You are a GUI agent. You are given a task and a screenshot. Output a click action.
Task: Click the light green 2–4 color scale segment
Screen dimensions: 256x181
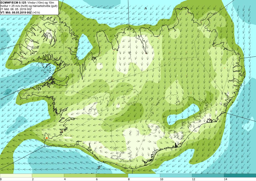click(x=48, y=176)
